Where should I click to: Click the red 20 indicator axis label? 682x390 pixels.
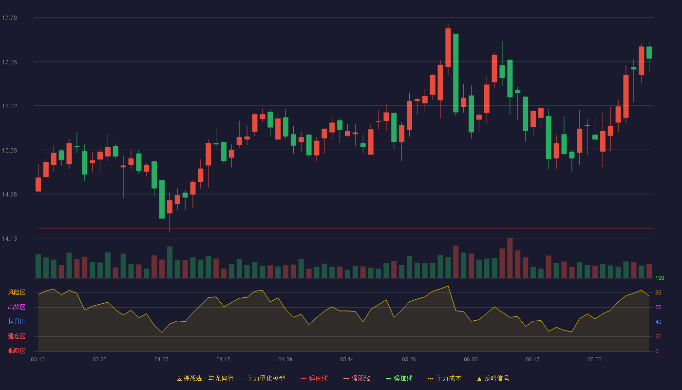click(658, 336)
